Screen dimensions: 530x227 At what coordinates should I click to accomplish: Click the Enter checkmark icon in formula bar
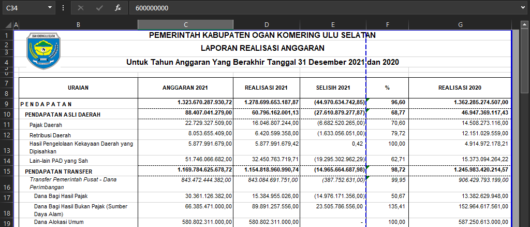click(x=99, y=8)
